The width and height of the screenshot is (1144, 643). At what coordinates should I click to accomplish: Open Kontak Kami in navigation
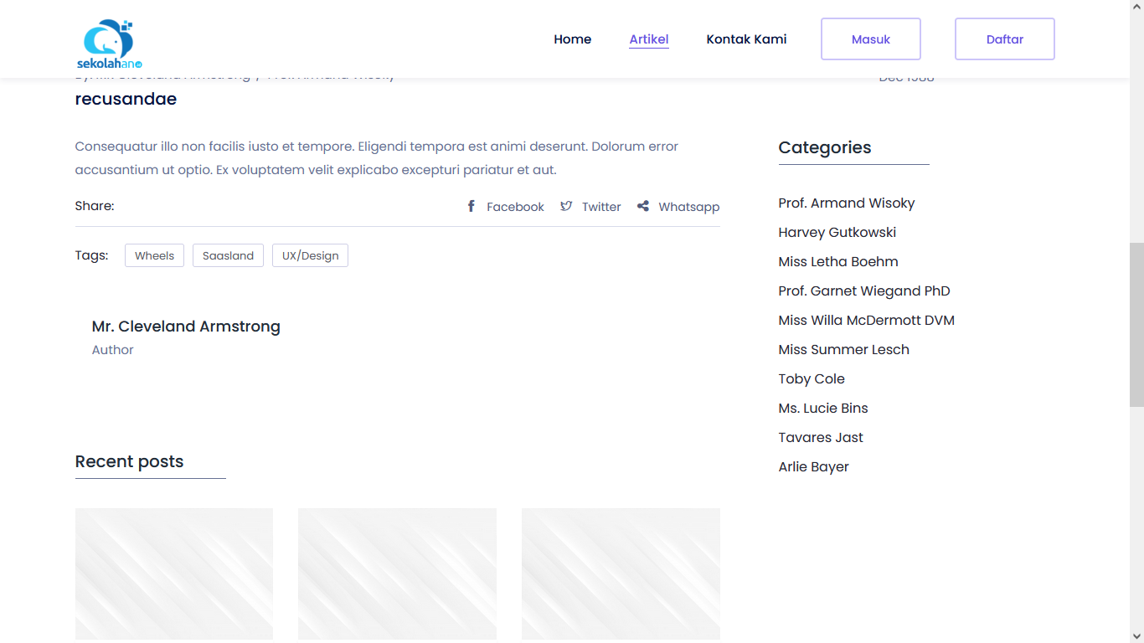coord(746,39)
